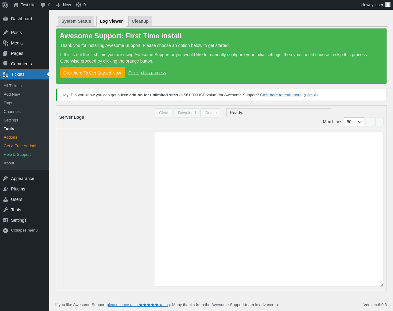This screenshot has width=393, height=311.
Task: Click the Ready. status field
Action: point(279,113)
